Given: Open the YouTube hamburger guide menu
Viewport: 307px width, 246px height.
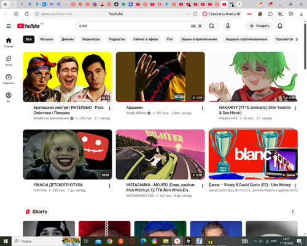Looking at the screenshot, I should pyautogui.click(x=9, y=26).
